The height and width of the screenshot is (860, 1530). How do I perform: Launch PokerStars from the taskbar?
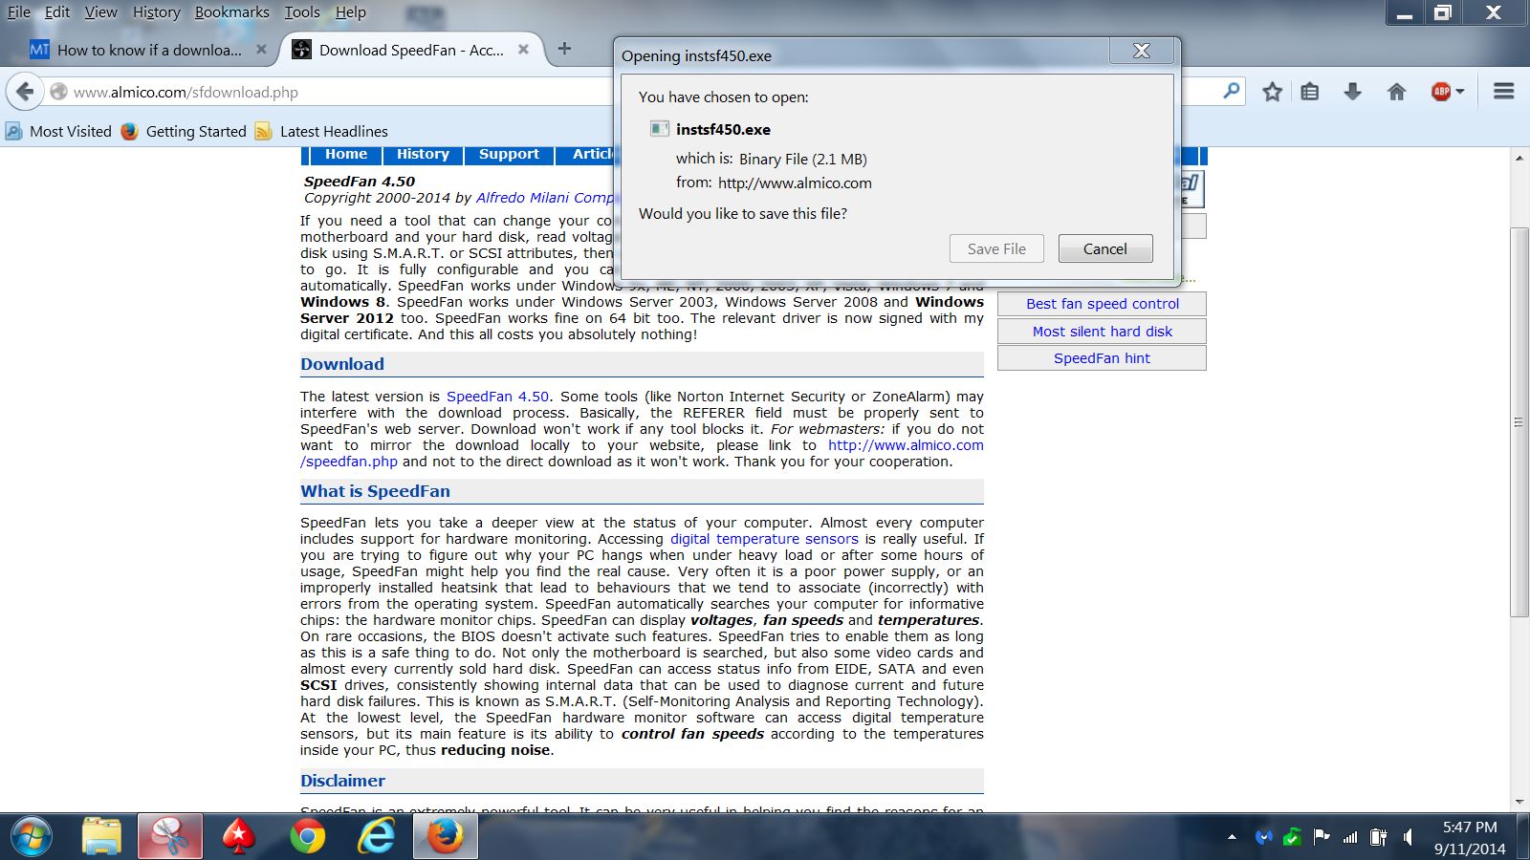[x=239, y=837]
